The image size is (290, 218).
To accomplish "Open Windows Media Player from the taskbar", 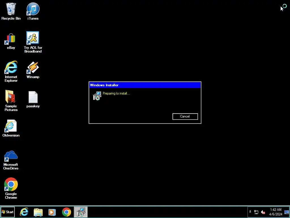I will 52,212.
